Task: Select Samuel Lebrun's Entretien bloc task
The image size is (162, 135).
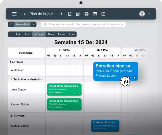Action: point(105,126)
